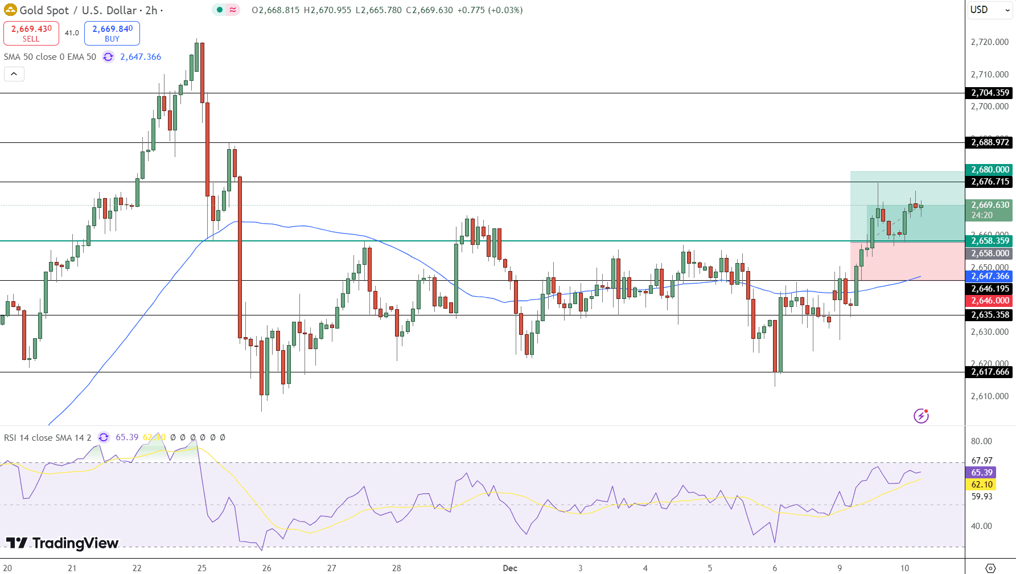This screenshot has width=1016, height=574.
Task: Click the 2,646.195 price level label
Action: click(x=989, y=289)
